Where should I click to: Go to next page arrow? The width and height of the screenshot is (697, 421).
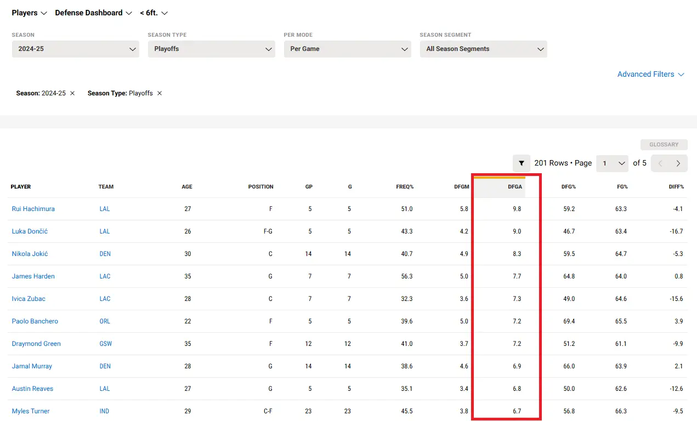[x=678, y=163]
